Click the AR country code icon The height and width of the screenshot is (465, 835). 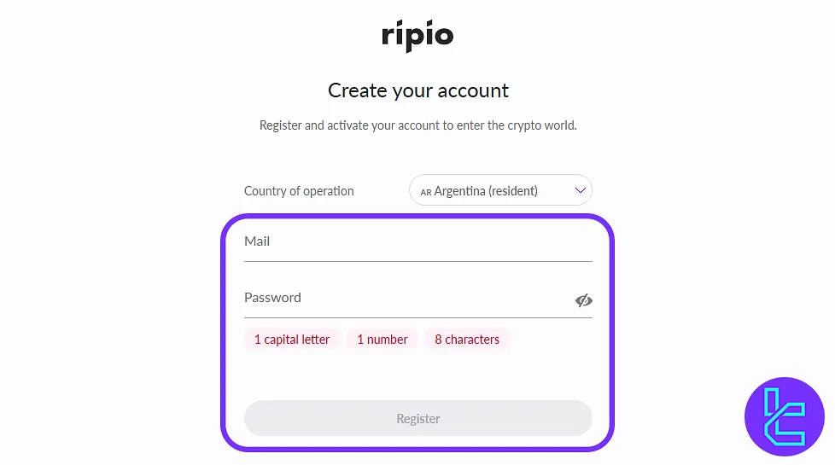coord(426,192)
